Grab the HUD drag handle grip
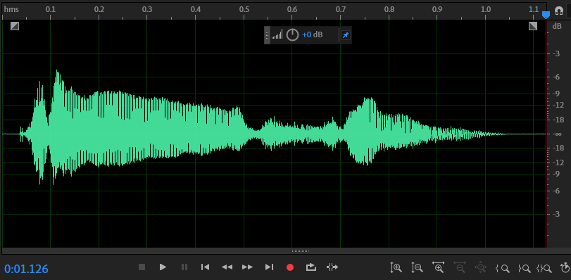This screenshot has height=280, width=571. tap(267, 35)
